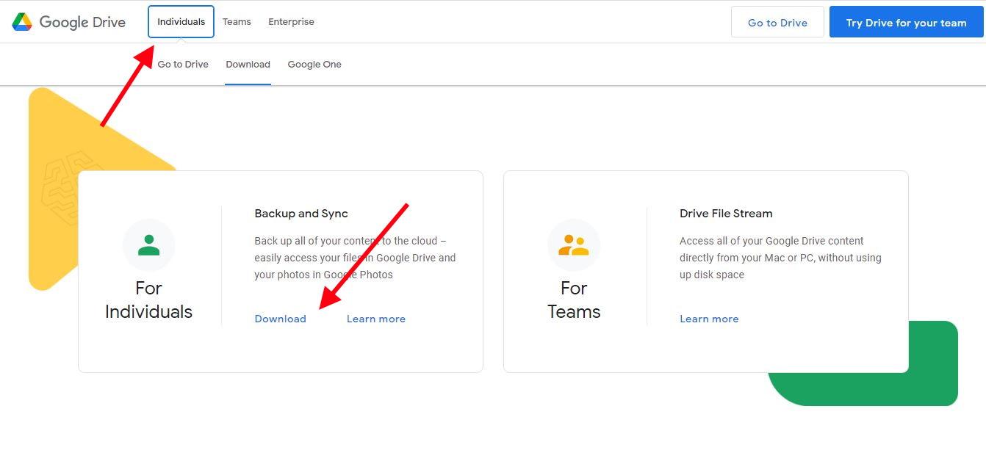Screen dimensions: 986x453
Task: Click the Backup and Sync heading
Action: pos(301,214)
